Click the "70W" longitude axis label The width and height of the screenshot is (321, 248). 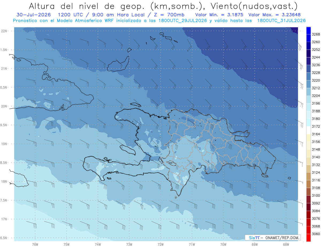pyautogui.click(x=223, y=244)
